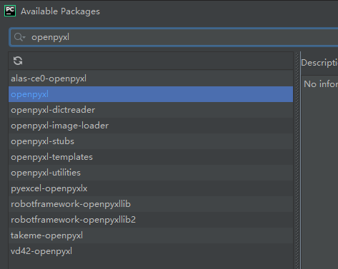Select the takeme-openpyxl package
Image resolution: width=338 pixels, height=269 pixels.
[x=151, y=235]
